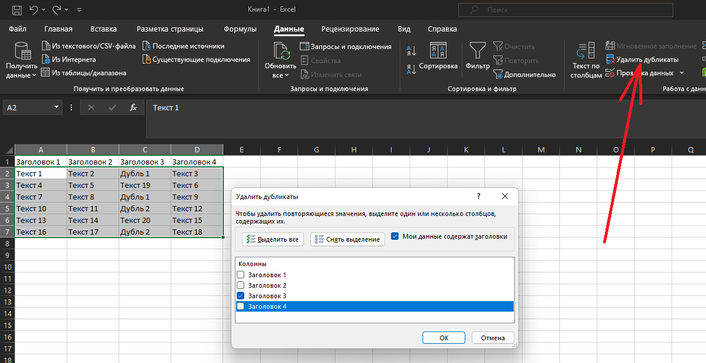Viewport: 706px width, 363px height.
Task: Click Текст по столбцам icon
Action: click(587, 51)
